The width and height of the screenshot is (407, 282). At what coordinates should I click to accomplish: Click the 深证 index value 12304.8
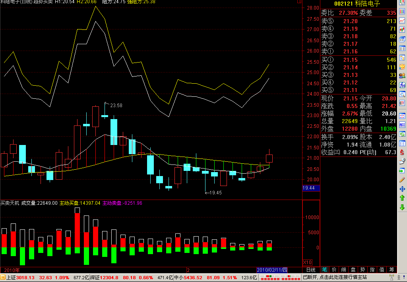pyautogui.click(x=109, y=278)
